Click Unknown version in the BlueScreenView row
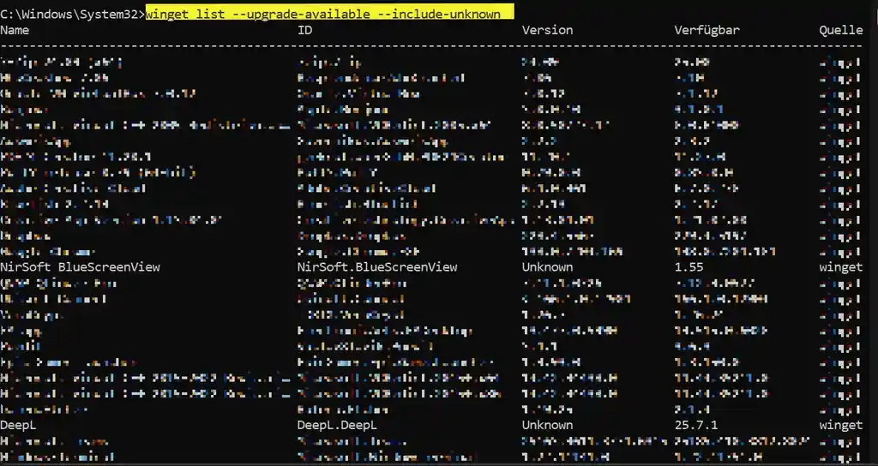 pyautogui.click(x=547, y=267)
